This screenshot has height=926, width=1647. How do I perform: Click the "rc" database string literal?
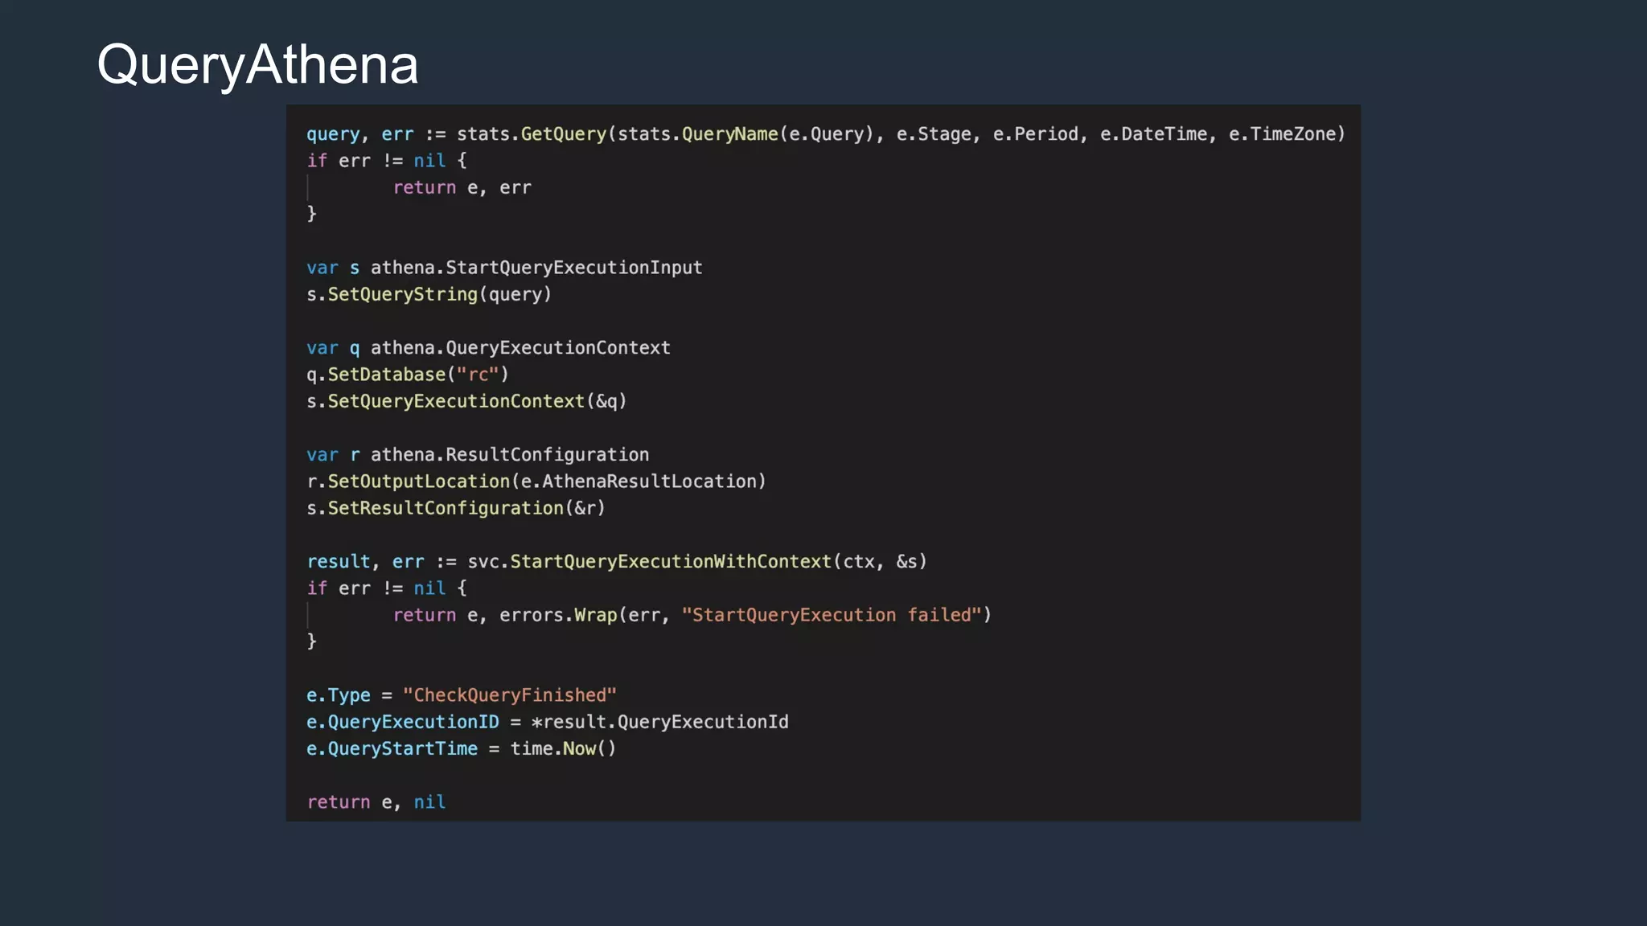(x=478, y=375)
